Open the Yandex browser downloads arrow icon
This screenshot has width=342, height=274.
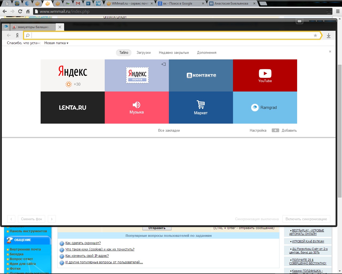click(329, 36)
